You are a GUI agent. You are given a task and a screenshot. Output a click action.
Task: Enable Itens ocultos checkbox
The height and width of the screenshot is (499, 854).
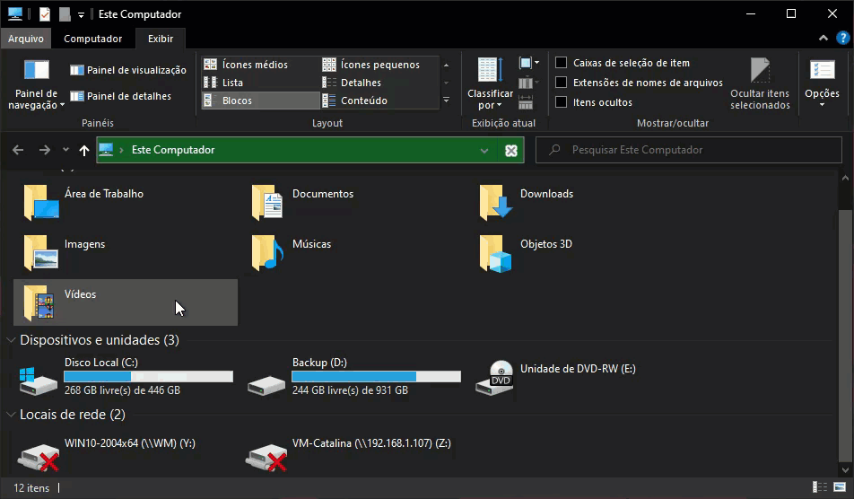(x=561, y=102)
